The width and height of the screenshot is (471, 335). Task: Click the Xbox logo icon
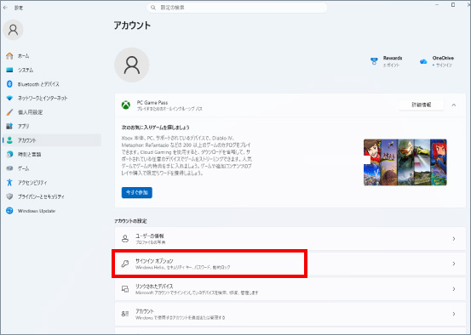(x=126, y=105)
